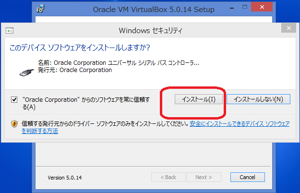300x193 pixels.
Task: Click the USB cable device icon
Action: pyautogui.click(x=26, y=71)
